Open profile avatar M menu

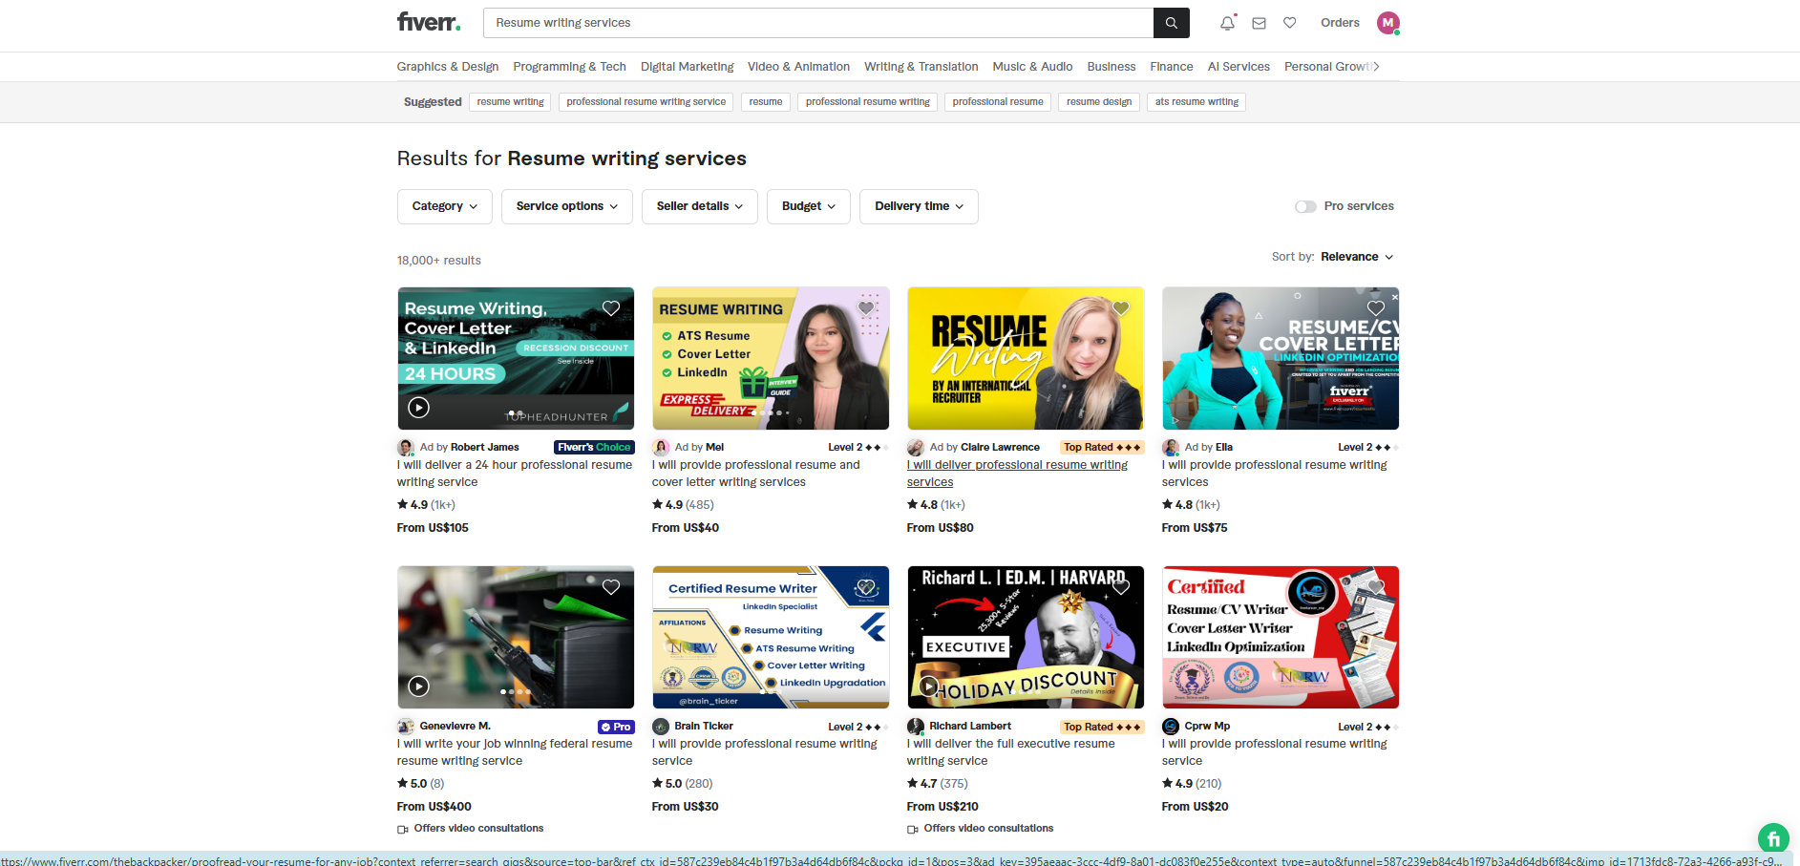coord(1388,23)
